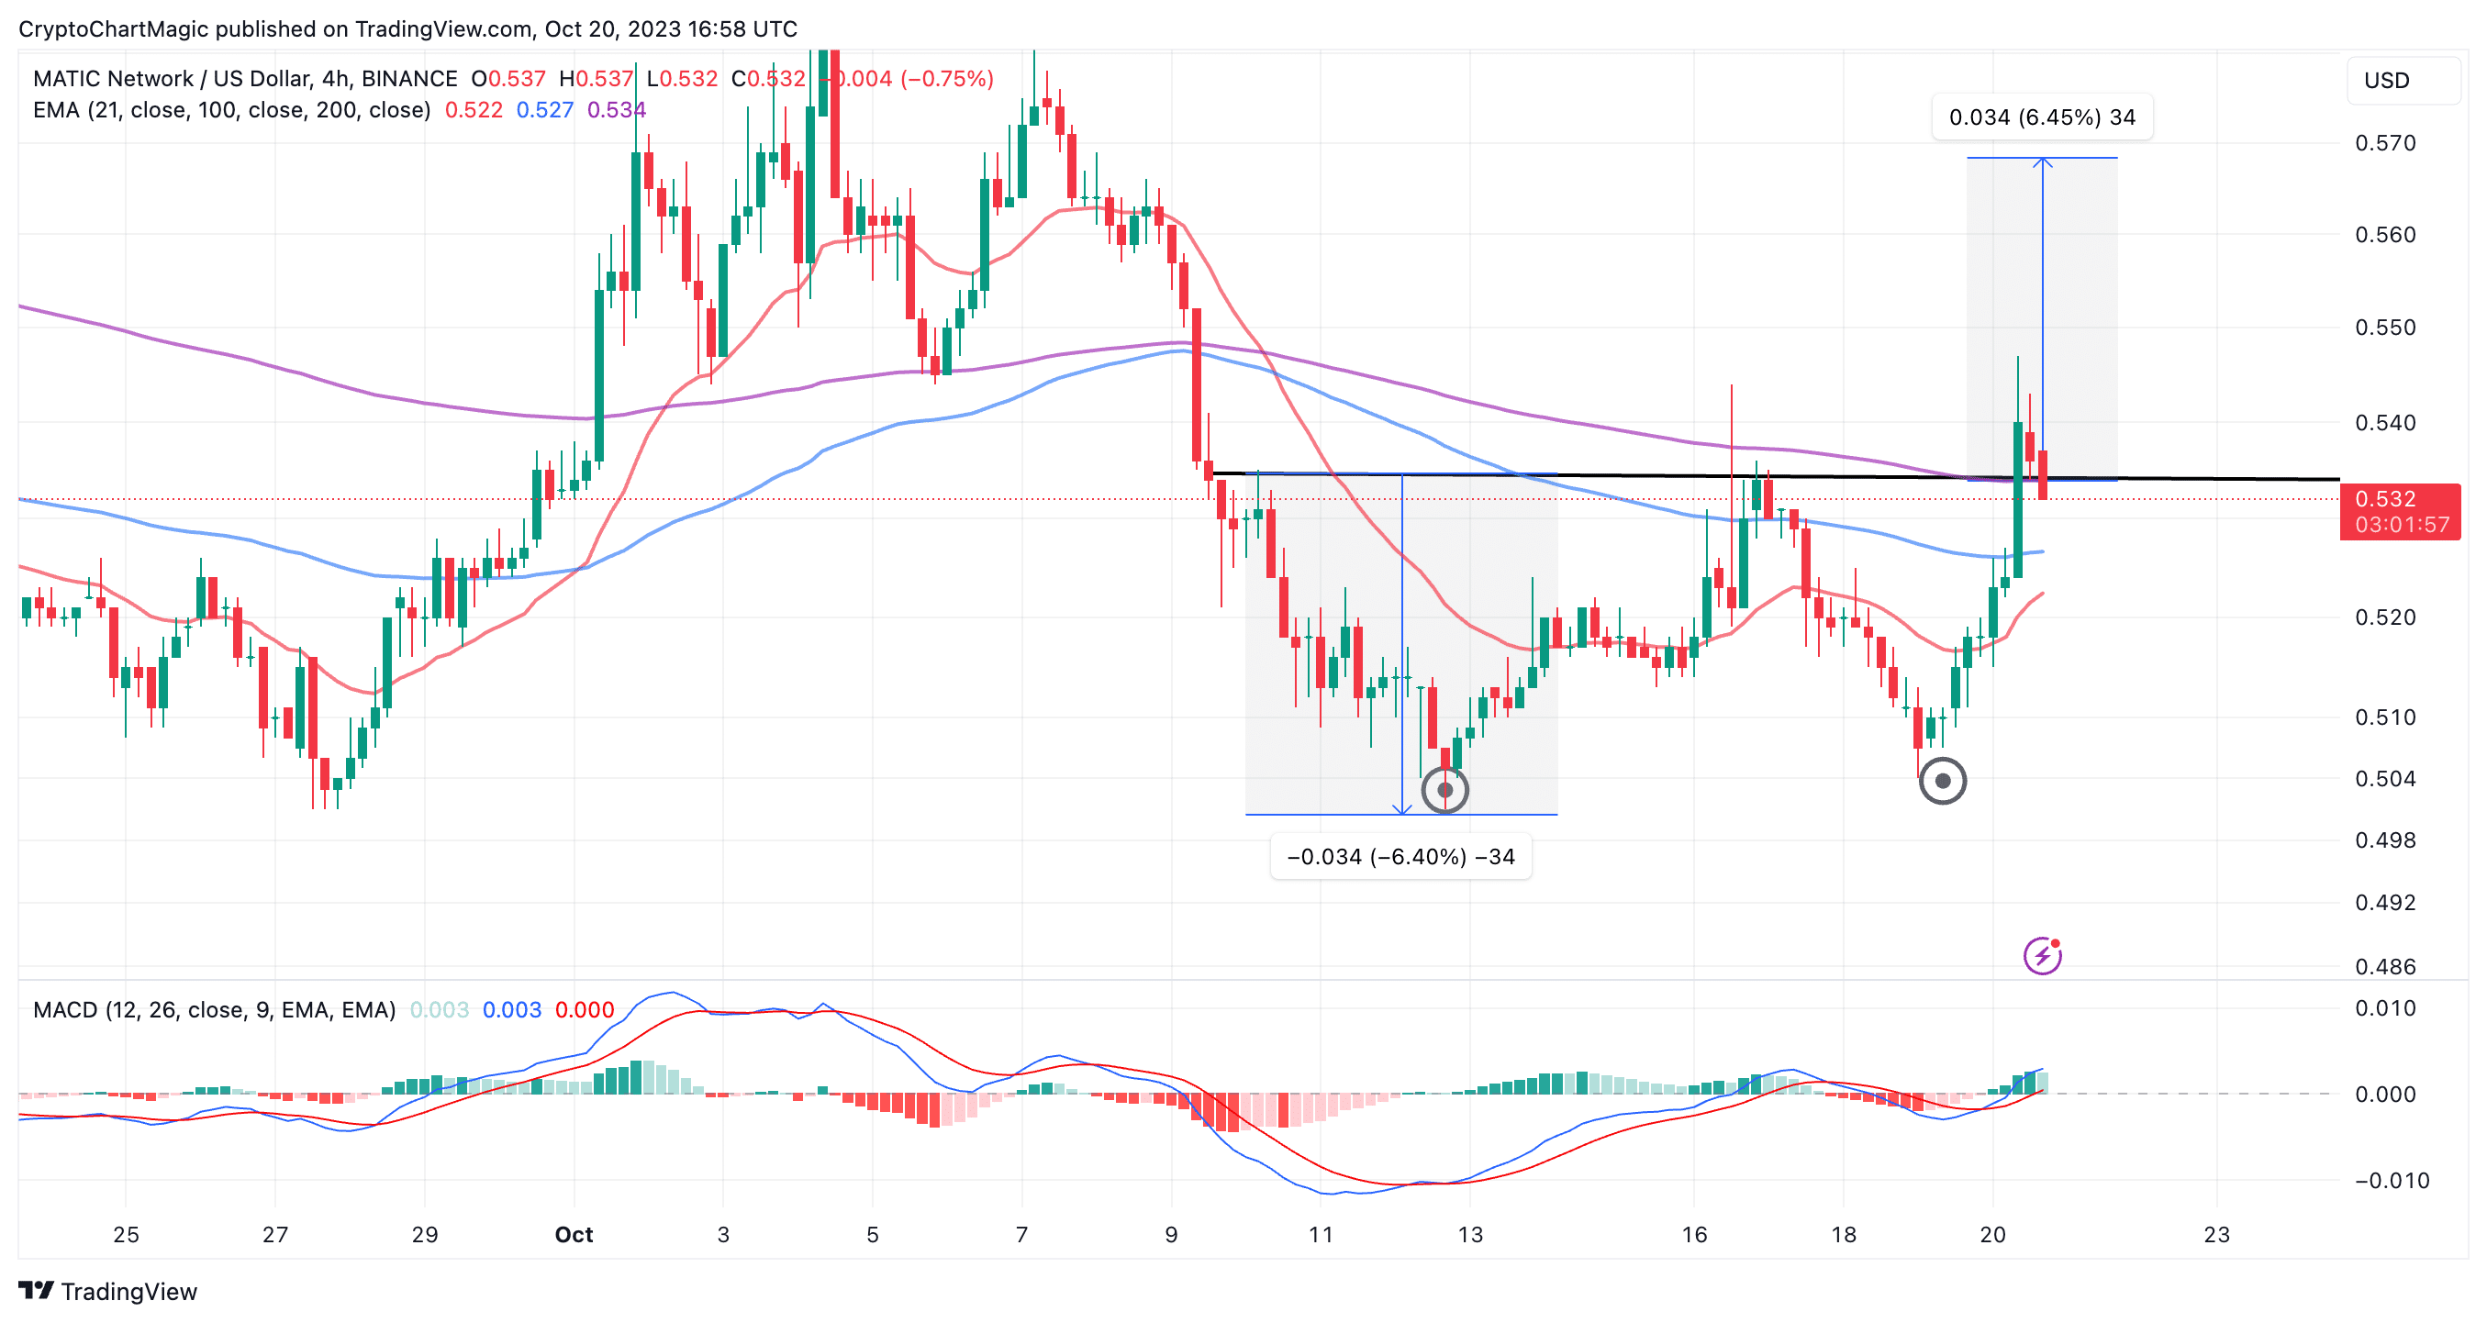The image size is (2487, 1323).
Task: Click the EMA 21 value 0.522
Action: (x=473, y=110)
